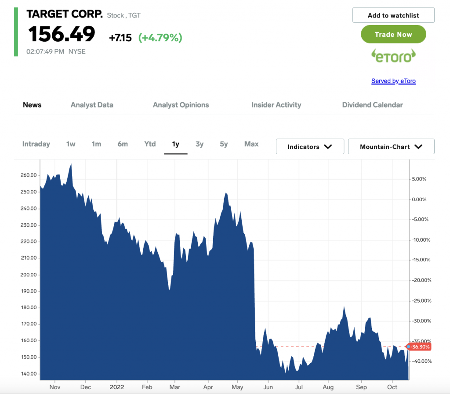Viewport: 450px width, 394px height.
Task: Click the 0.00% right axis label
Action: [419, 199]
